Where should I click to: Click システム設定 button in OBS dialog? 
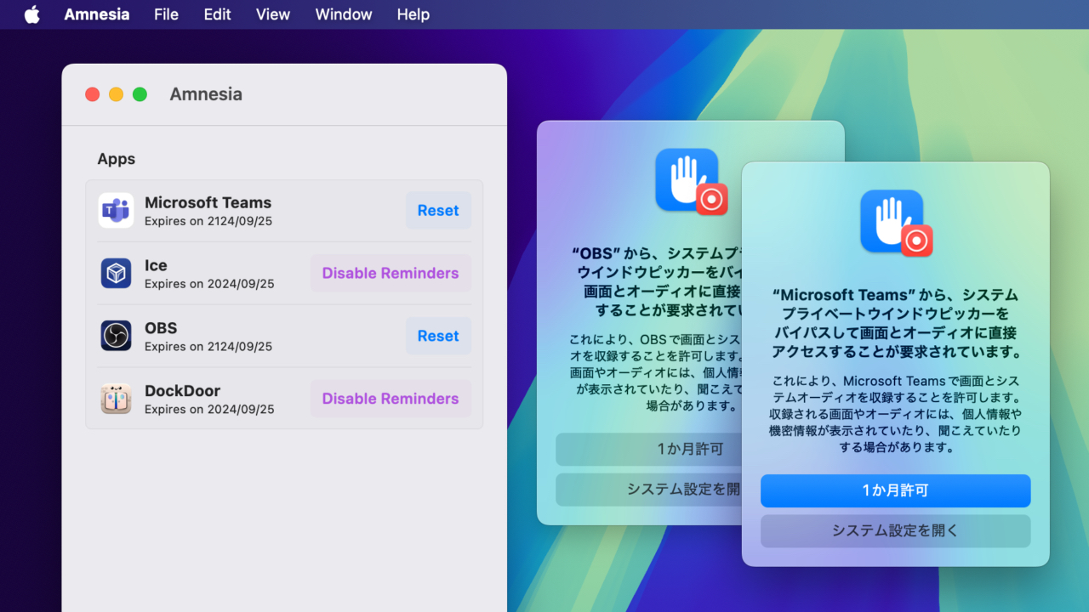[648, 490]
